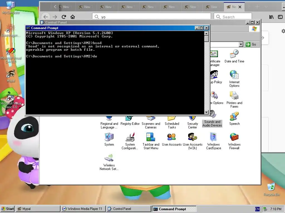Image resolution: width=285 pixels, height=213 pixels.
Task: Click tray network status icon
Action: pyautogui.click(x=265, y=209)
